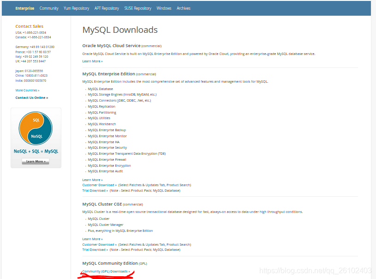
Task: Click the MySQL Partitioning list item
Action: [102, 112]
